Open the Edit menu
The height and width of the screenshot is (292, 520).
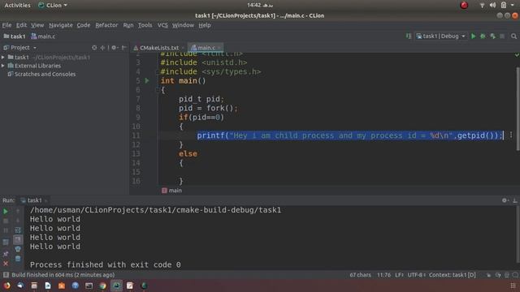[x=21, y=25]
